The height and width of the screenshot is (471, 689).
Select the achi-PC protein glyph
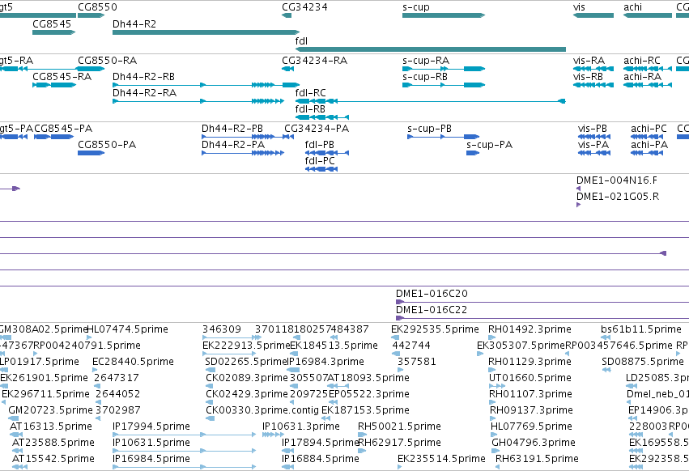647,137
